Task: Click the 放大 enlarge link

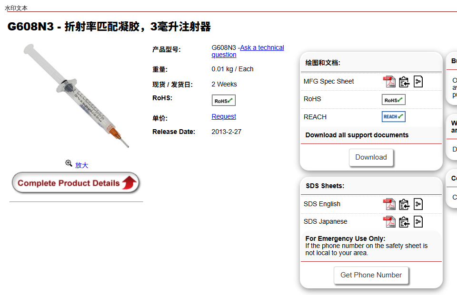Action: tap(81, 165)
